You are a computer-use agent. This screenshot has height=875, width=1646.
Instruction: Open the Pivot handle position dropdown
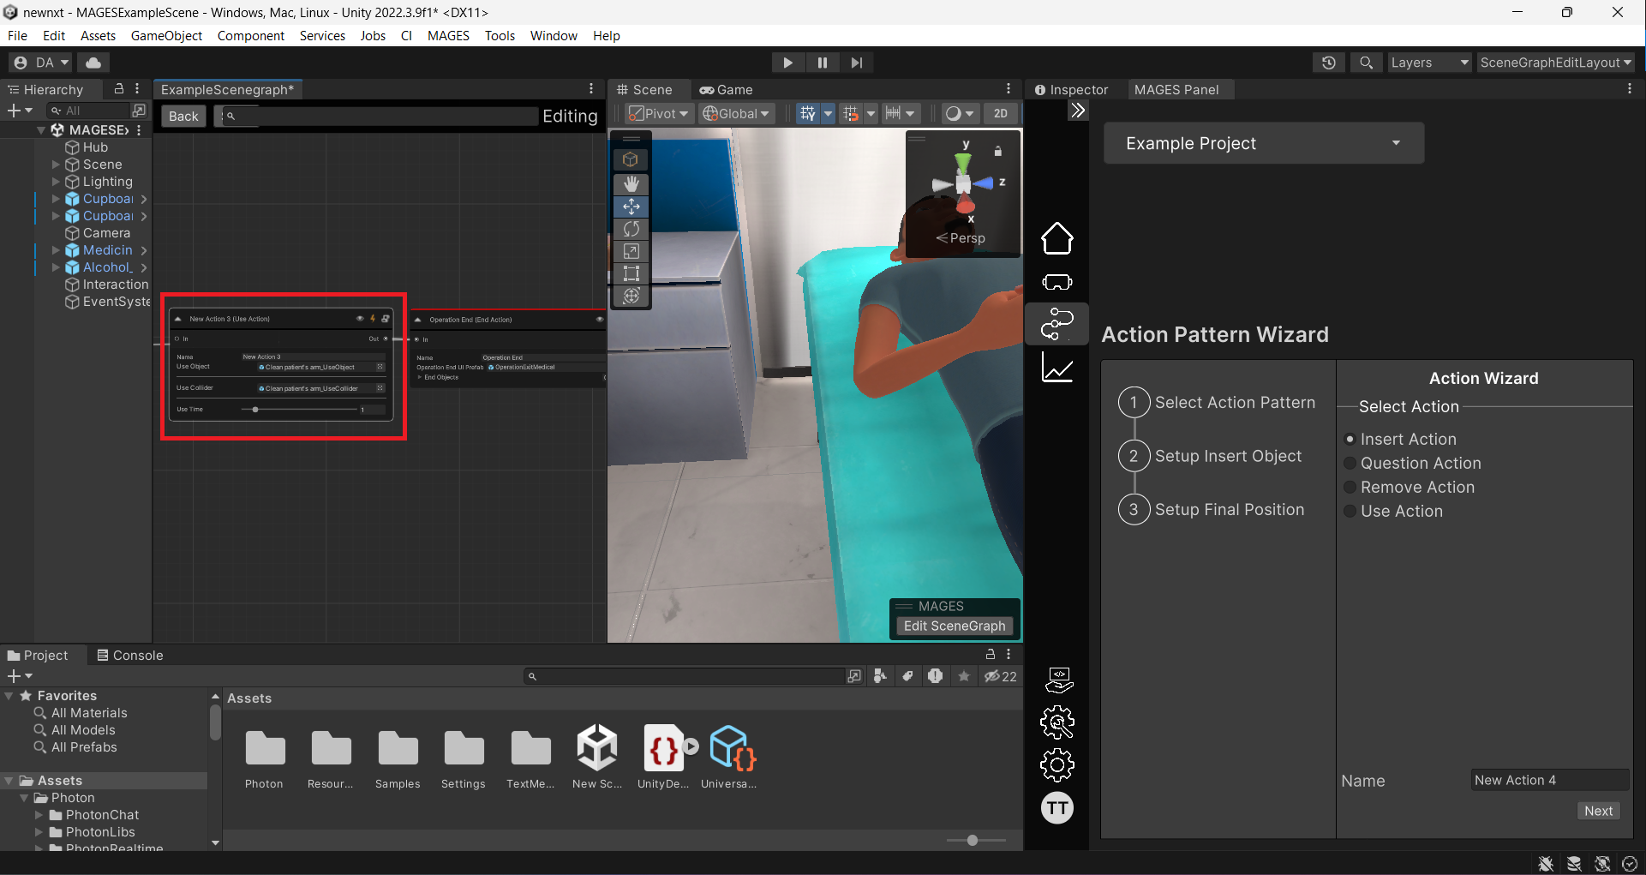[659, 113]
